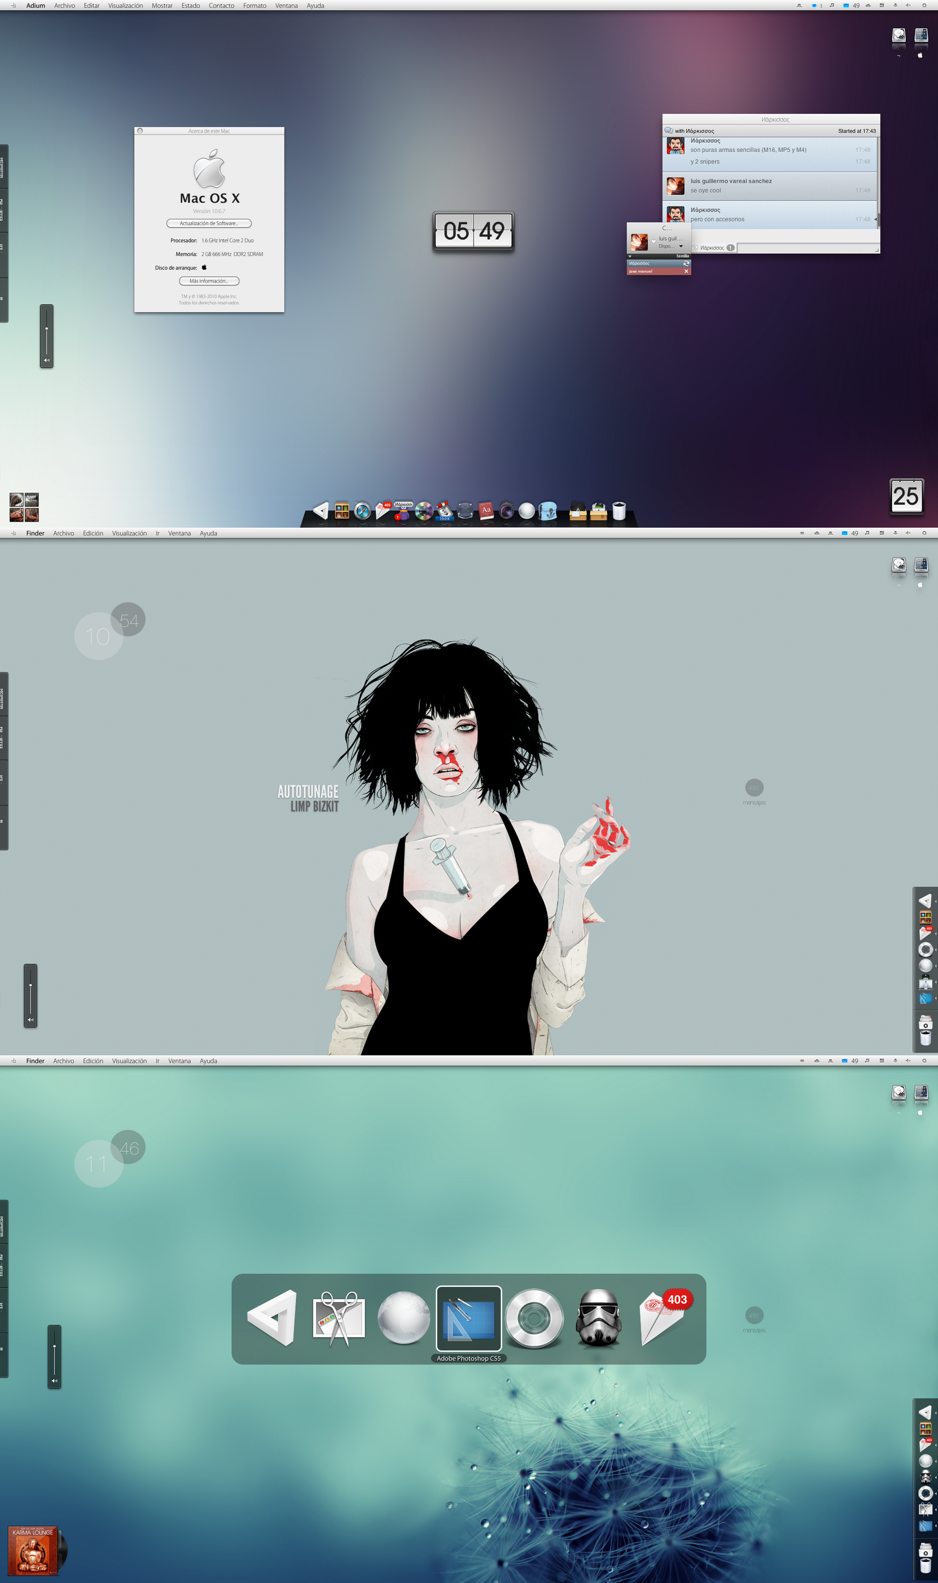Open the camera lens icon in dock
The width and height of the screenshot is (938, 1583).
point(507,511)
